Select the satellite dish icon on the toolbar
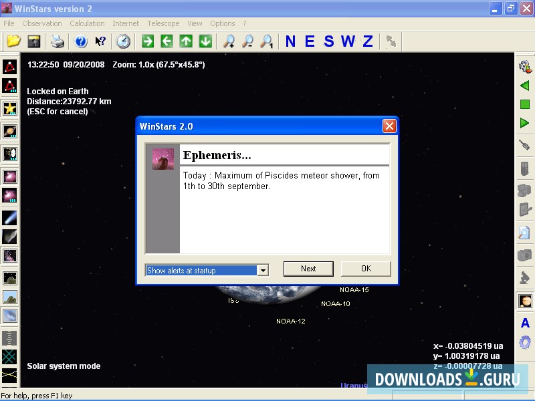 coord(391,41)
